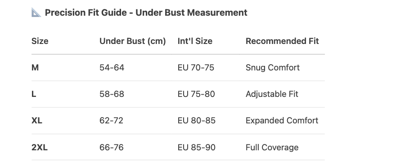Click the Full Coverage fit cell
396x166 pixels.
[x=272, y=147]
